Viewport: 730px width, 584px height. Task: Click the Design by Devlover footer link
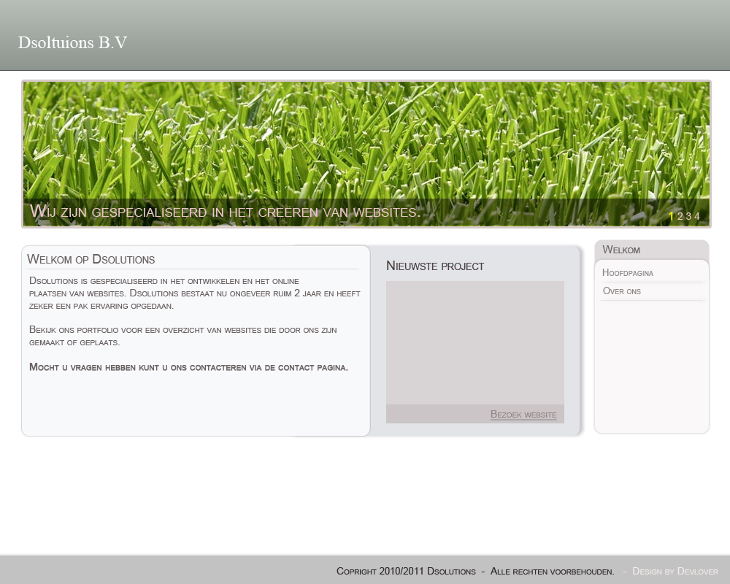pos(675,572)
